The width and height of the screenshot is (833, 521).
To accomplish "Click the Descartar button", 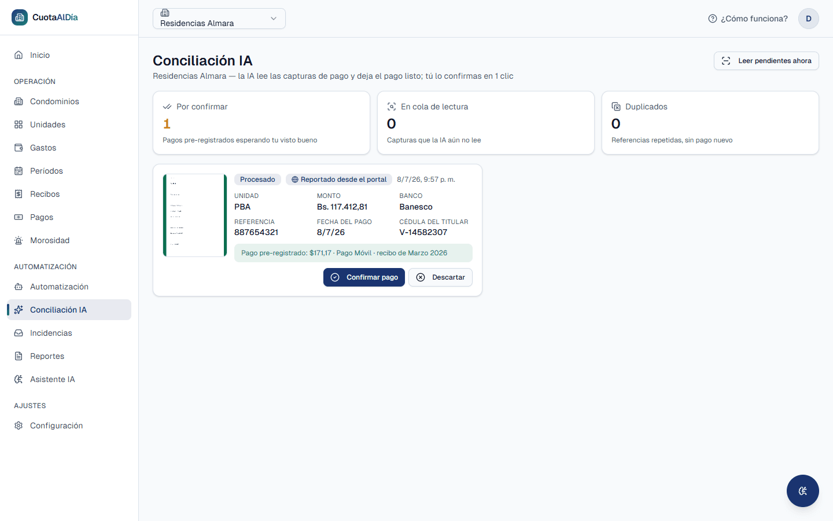I will (x=440, y=277).
